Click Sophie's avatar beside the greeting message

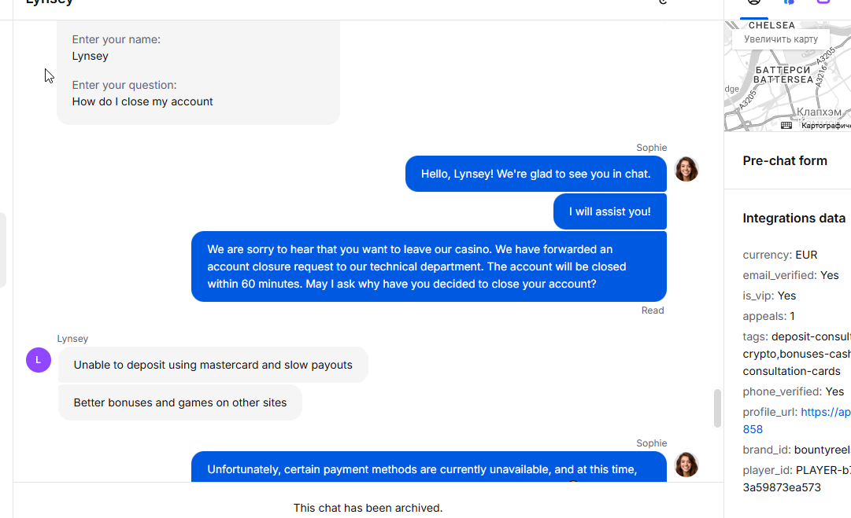[x=686, y=169]
